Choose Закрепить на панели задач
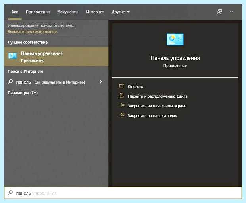 point(152,116)
